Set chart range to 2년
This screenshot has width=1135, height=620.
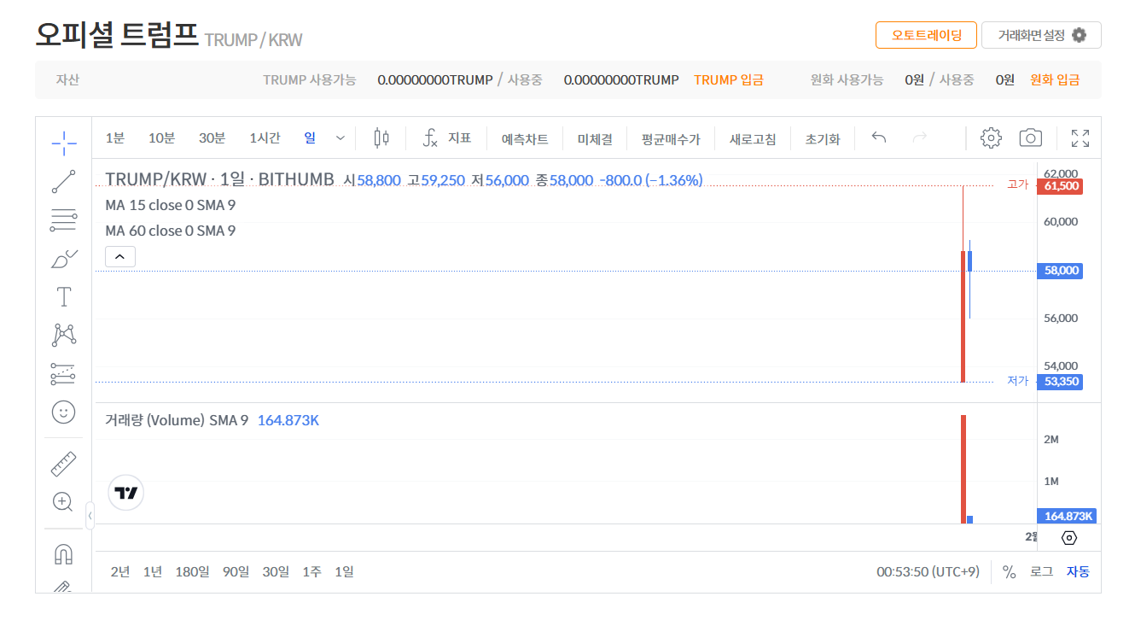click(120, 571)
